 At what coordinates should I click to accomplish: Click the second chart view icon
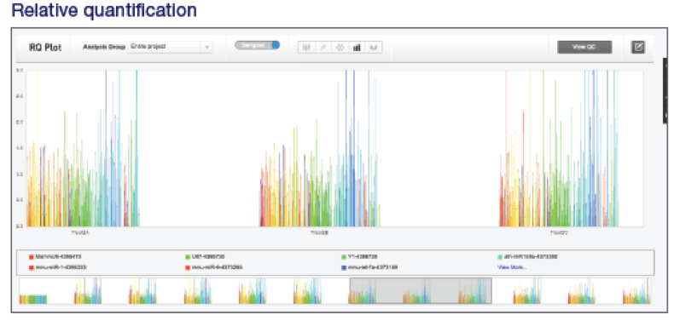click(323, 47)
